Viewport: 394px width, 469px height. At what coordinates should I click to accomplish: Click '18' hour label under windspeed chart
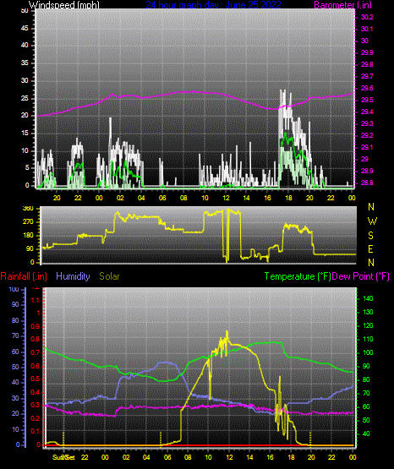click(288, 198)
